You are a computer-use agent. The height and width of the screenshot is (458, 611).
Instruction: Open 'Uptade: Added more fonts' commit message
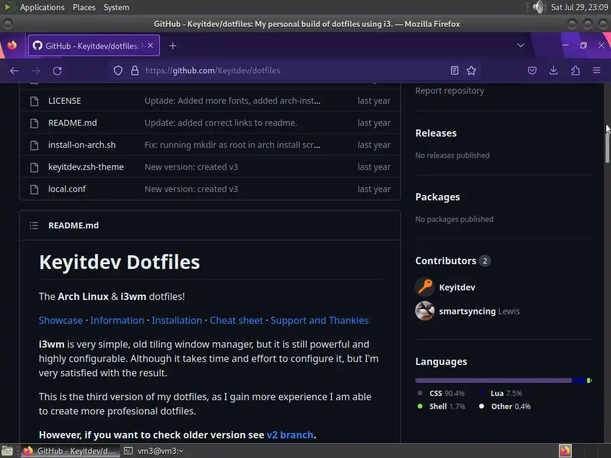pyautogui.click(x=233, y=101)
